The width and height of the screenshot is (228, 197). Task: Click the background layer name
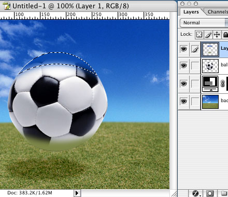(224, 101)
